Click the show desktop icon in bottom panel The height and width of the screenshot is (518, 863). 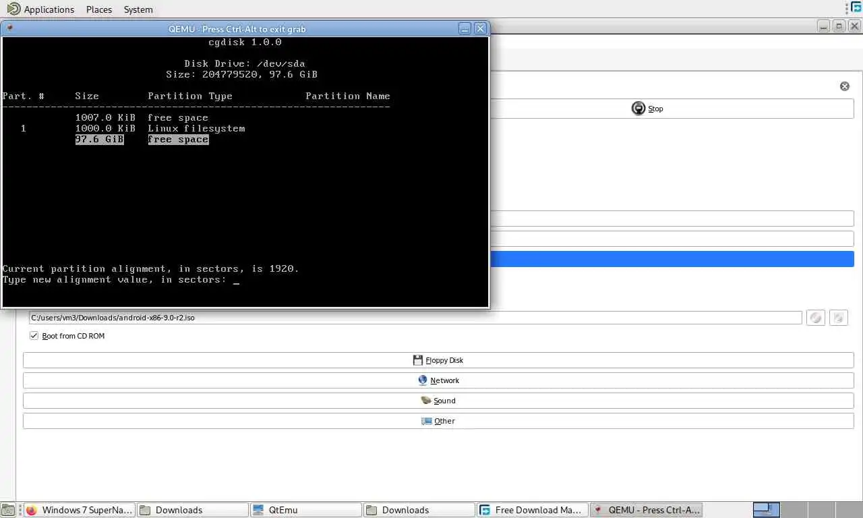(7, 510)
